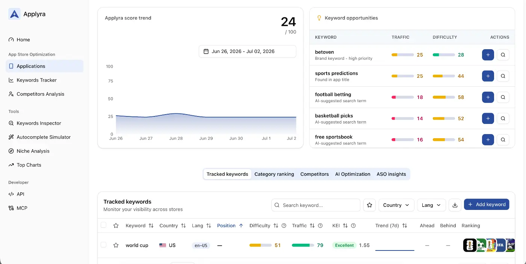Switch to the ASO insights tab

click(391, 174)
